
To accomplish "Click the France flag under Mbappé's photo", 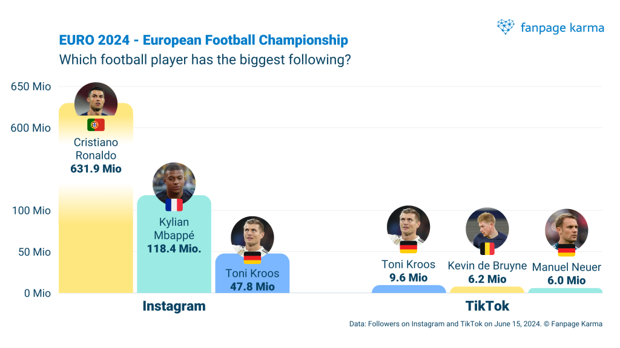I will point(174,205).
